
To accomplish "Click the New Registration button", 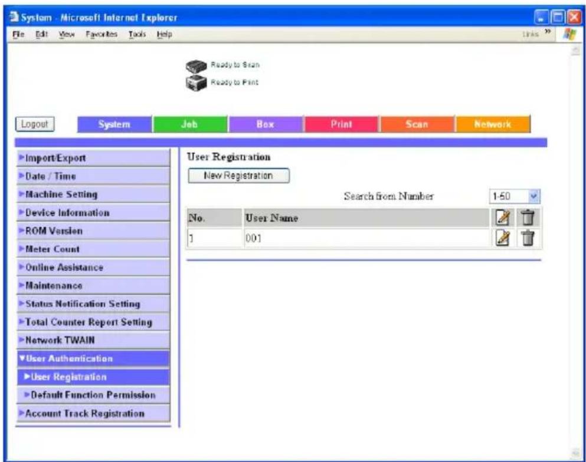I will (238, 176).
